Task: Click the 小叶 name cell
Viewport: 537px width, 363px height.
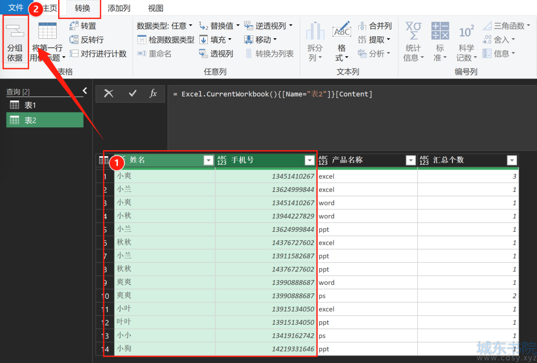Action: pyautogui.click(x=165, y=309)
